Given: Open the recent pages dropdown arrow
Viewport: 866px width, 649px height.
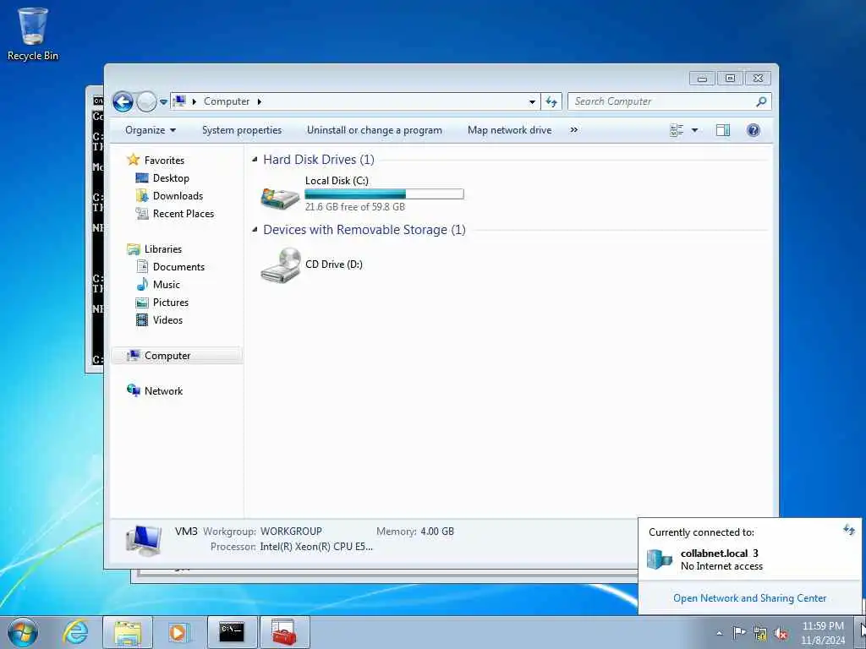Looking at the screenshot, I should click(x=163, y=102).
